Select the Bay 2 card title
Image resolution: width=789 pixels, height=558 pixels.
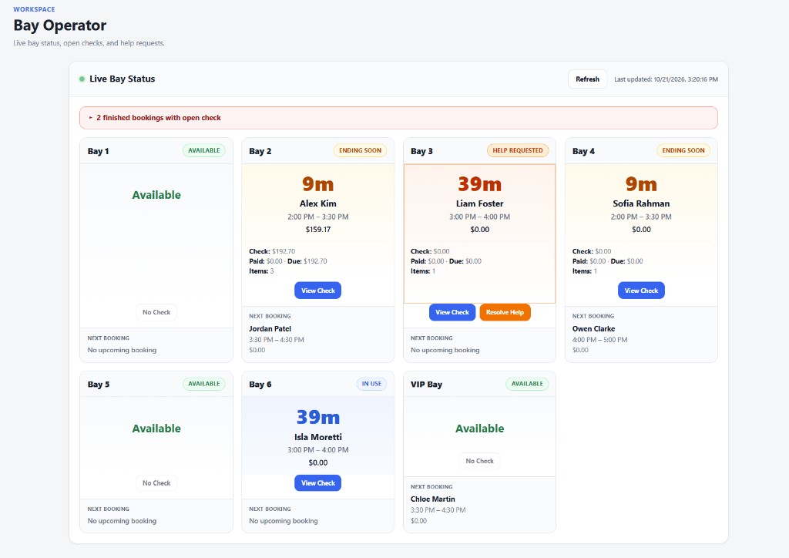click(260, 151)
